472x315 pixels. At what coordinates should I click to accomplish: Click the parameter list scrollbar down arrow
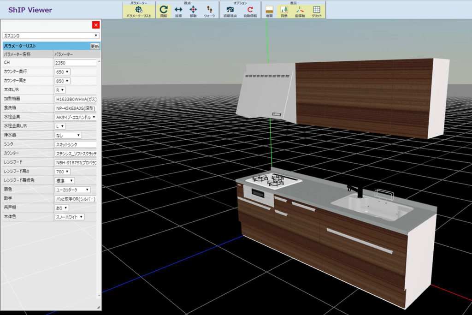click(99, 296)
